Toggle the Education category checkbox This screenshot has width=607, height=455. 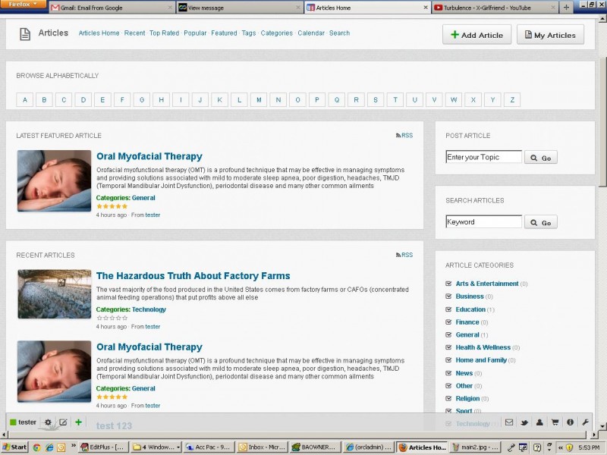448,309
